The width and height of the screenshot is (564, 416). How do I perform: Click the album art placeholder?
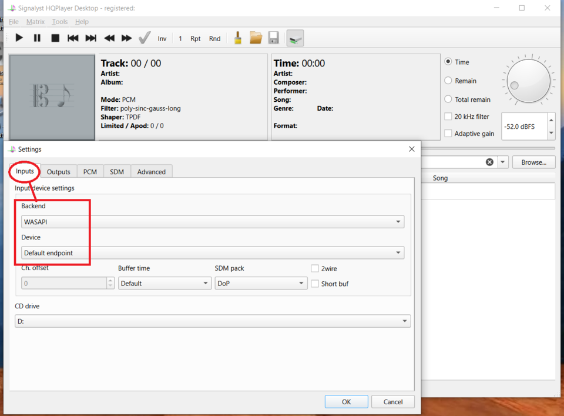52,96
